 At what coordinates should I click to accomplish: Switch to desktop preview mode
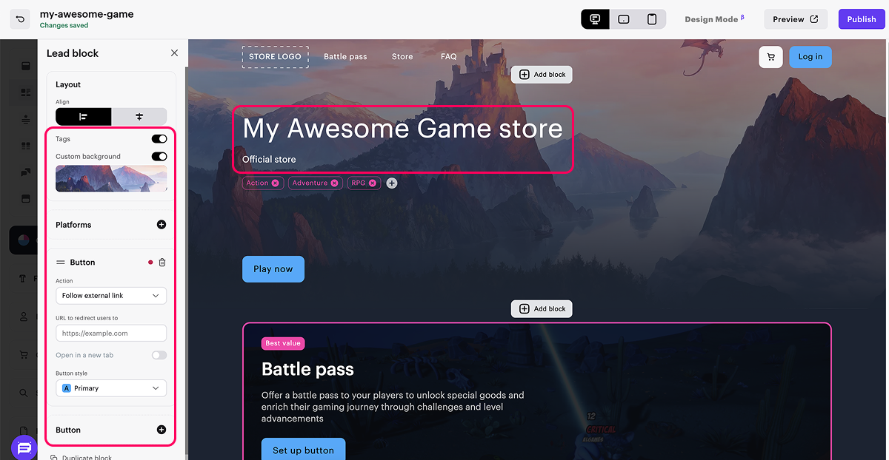pos(595,19)
